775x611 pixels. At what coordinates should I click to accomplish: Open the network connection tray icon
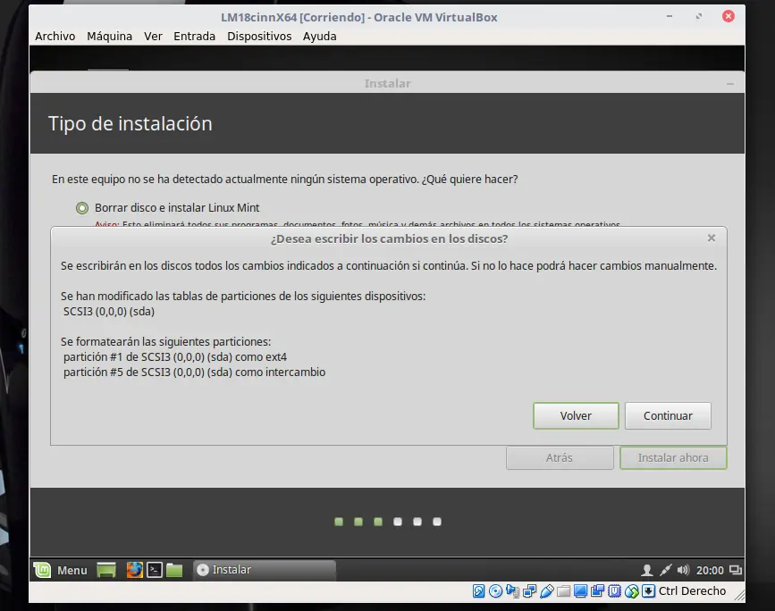click(665, 571)
